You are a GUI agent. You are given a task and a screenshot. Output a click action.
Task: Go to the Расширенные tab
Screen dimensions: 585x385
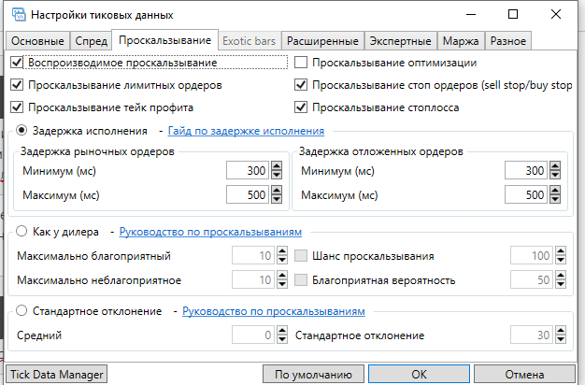point(322,41)
